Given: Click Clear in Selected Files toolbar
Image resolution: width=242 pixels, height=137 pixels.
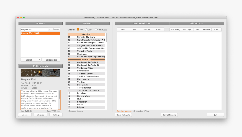Looking at the screenshot, I should (216, 29).
